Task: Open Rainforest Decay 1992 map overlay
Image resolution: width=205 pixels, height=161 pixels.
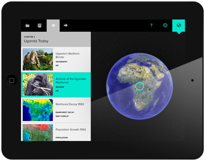Action: (x=70, y=104)
